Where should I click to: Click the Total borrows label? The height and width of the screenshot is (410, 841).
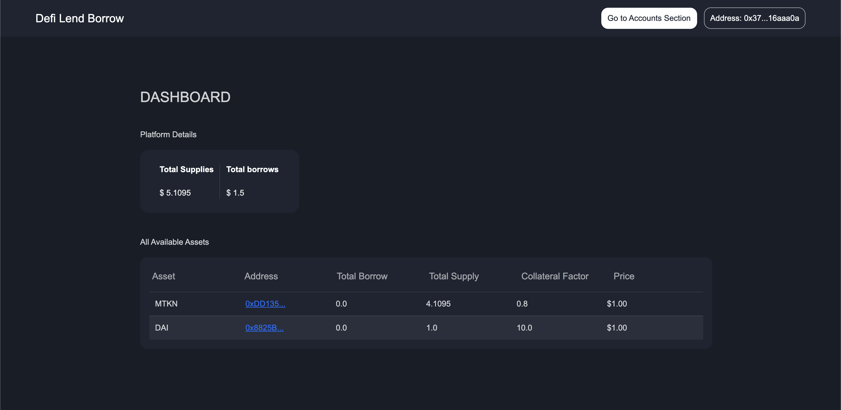(x=252, y=169)
